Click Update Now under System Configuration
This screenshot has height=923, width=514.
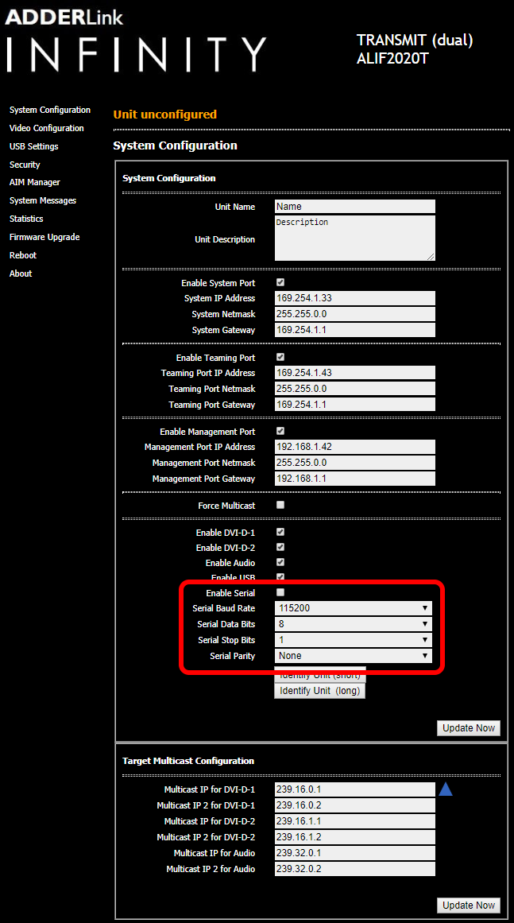pos(469,728)
